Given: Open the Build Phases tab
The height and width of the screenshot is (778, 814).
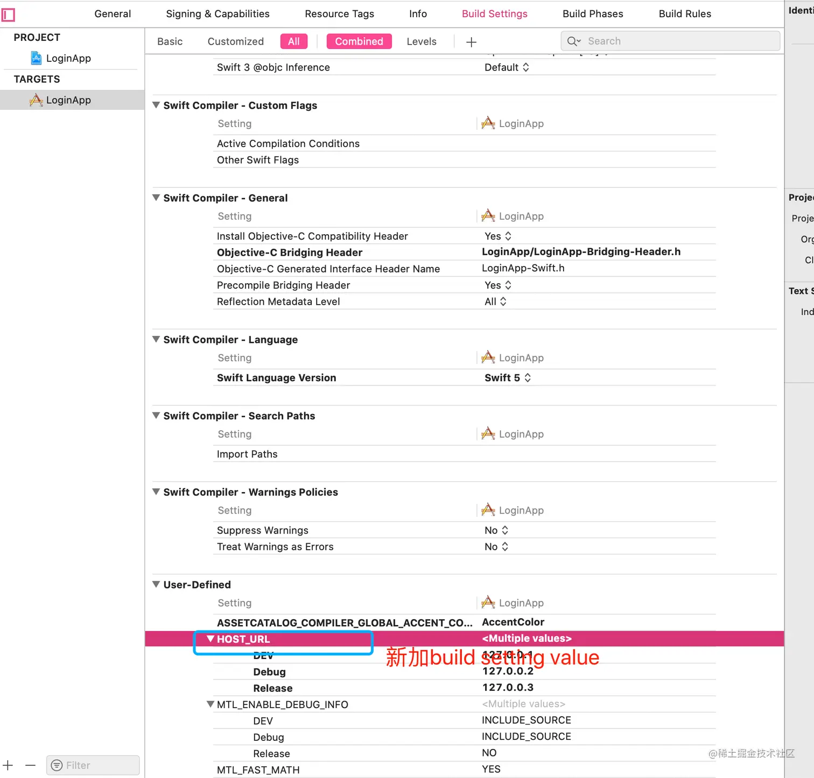Looking at the screenshot, I should tap(593, 14).
